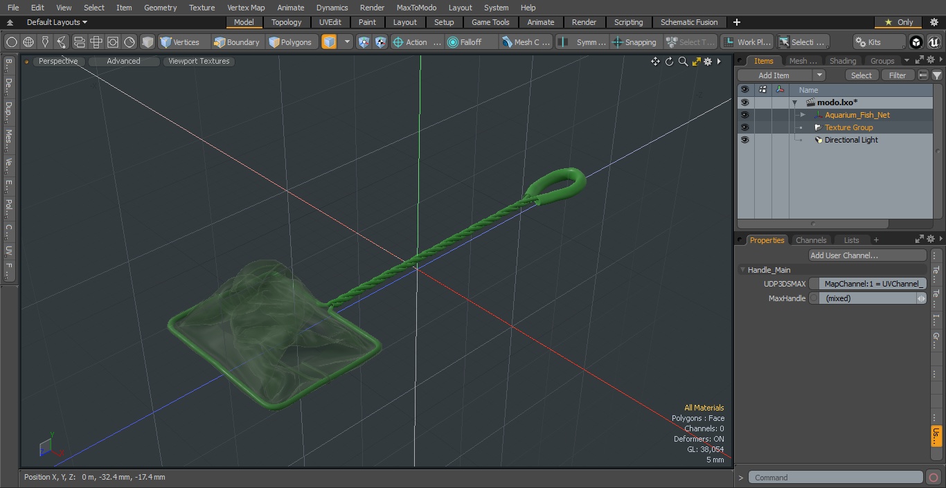Viewport: 946px width, 488px height.
Task: Hide the Aquarium_Fish_Net item
Action: click(744, 115)
